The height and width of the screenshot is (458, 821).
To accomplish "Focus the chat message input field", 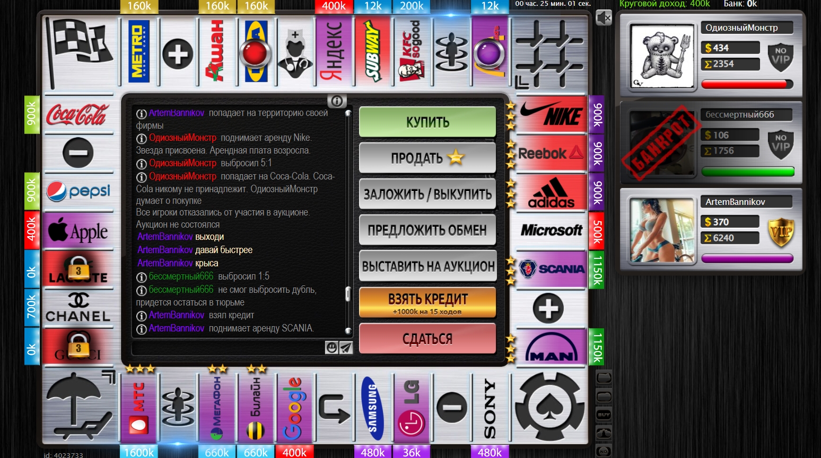I will 228,347.
